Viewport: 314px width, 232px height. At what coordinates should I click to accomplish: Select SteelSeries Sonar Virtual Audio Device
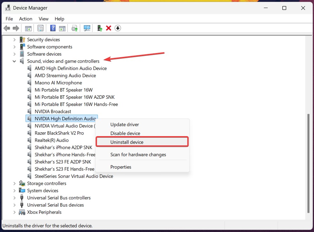pyautogui.click(x=74, y=176)
